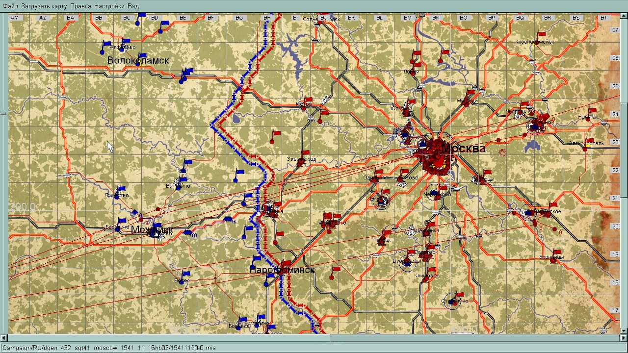This screenshot has width=628, height=353.
Task: Click row number 20 on the right edge
Action: tap(615, 227)
